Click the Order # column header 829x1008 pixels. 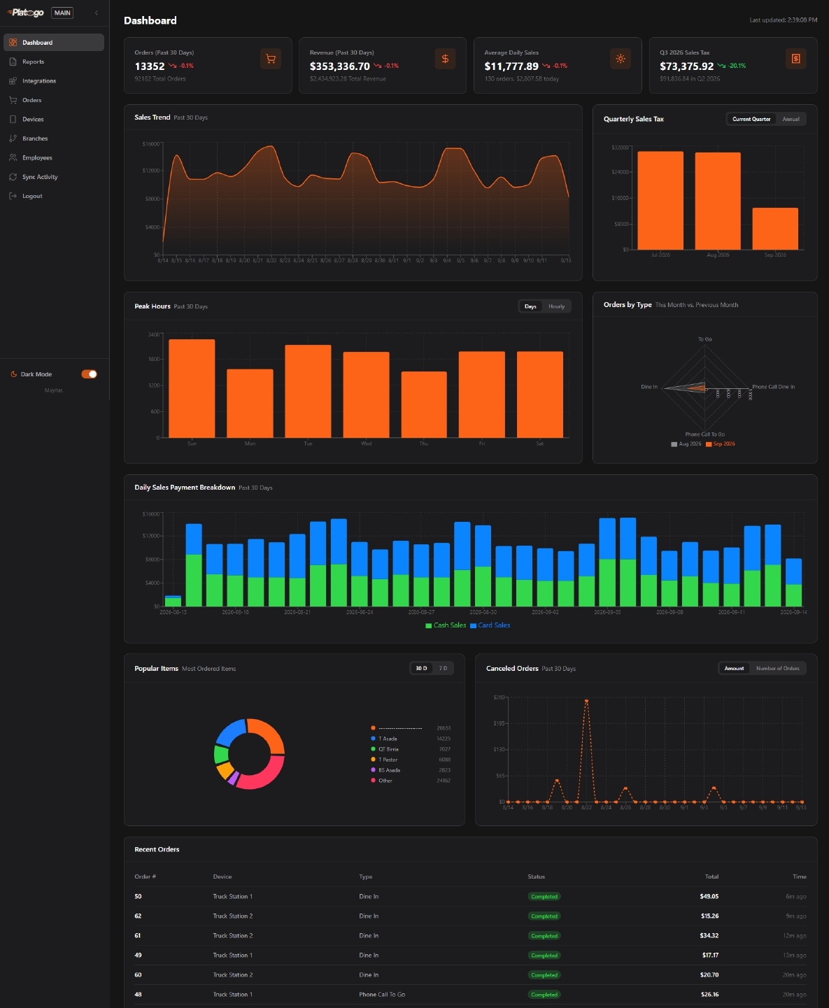(x=145, y=876)
